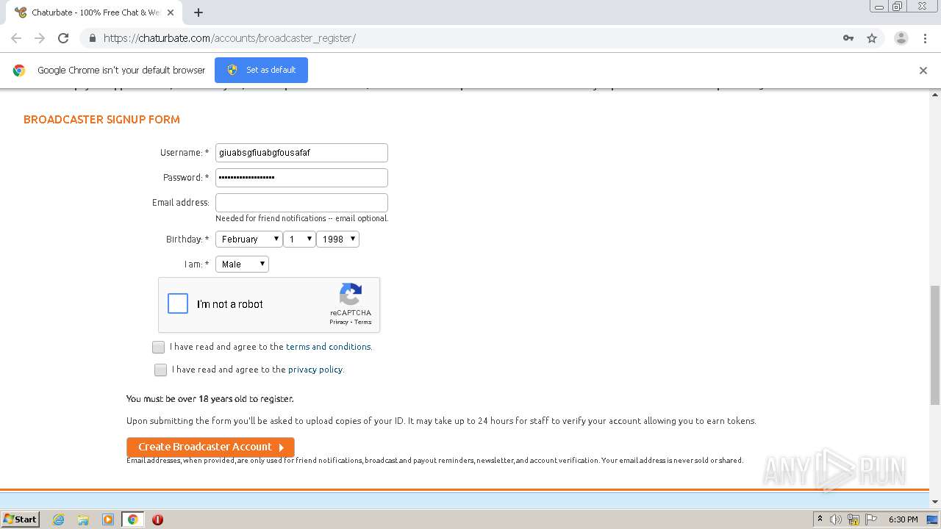
Task: Open the Chrome three-dot menu
Action: pyautogui.click(x=925, y=38)
